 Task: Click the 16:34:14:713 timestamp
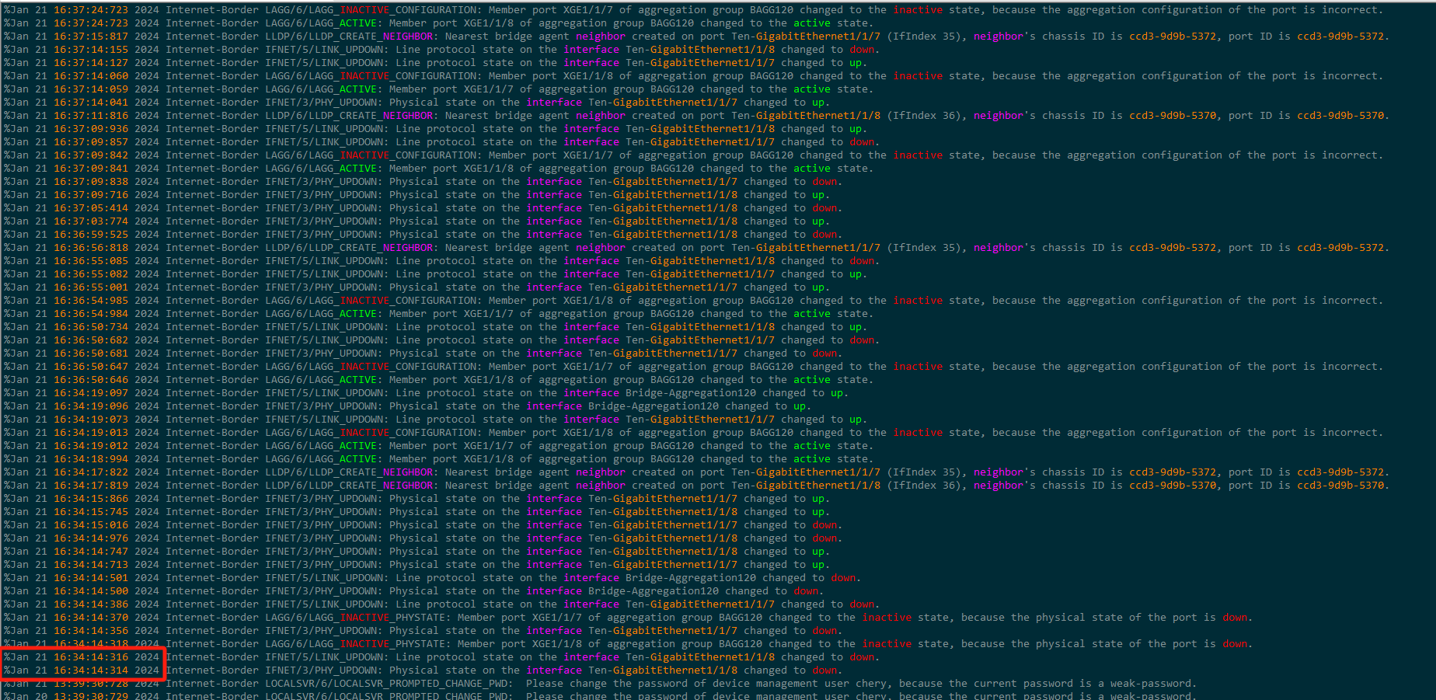point(91,565)
